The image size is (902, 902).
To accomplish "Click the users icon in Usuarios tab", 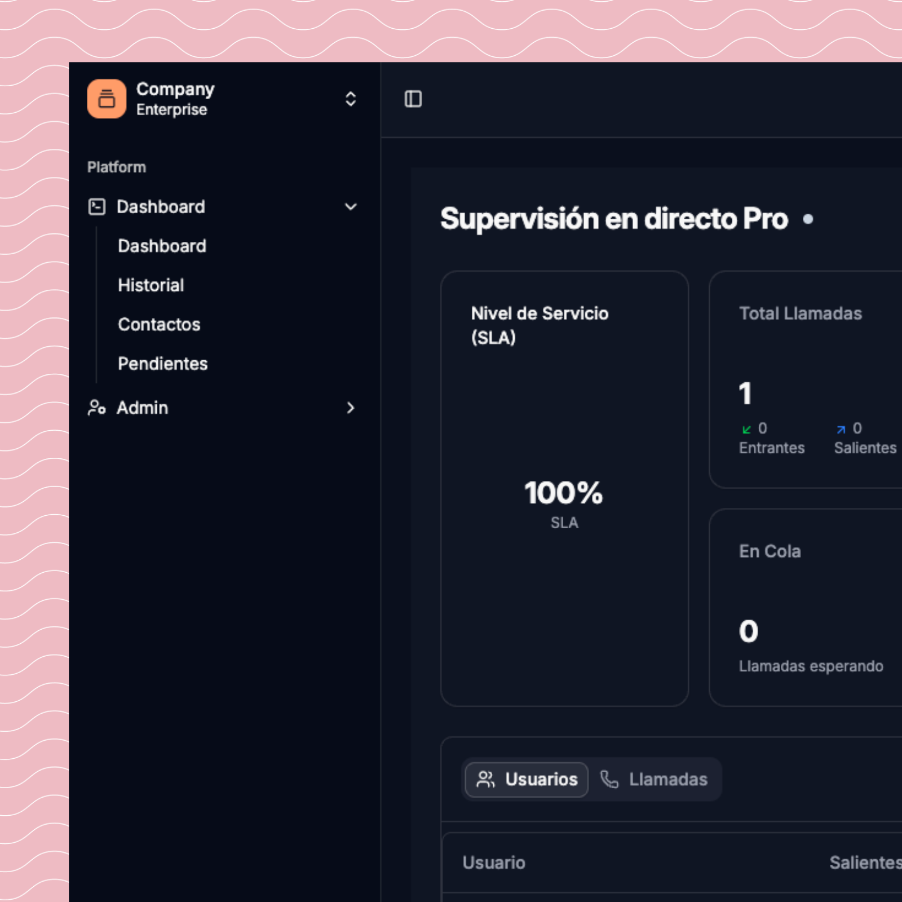I will tap(485, 780).
